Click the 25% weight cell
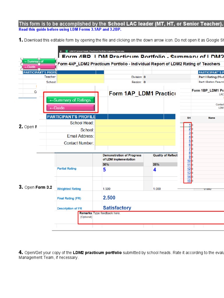The image size is (224, 298). click(165, 164)
